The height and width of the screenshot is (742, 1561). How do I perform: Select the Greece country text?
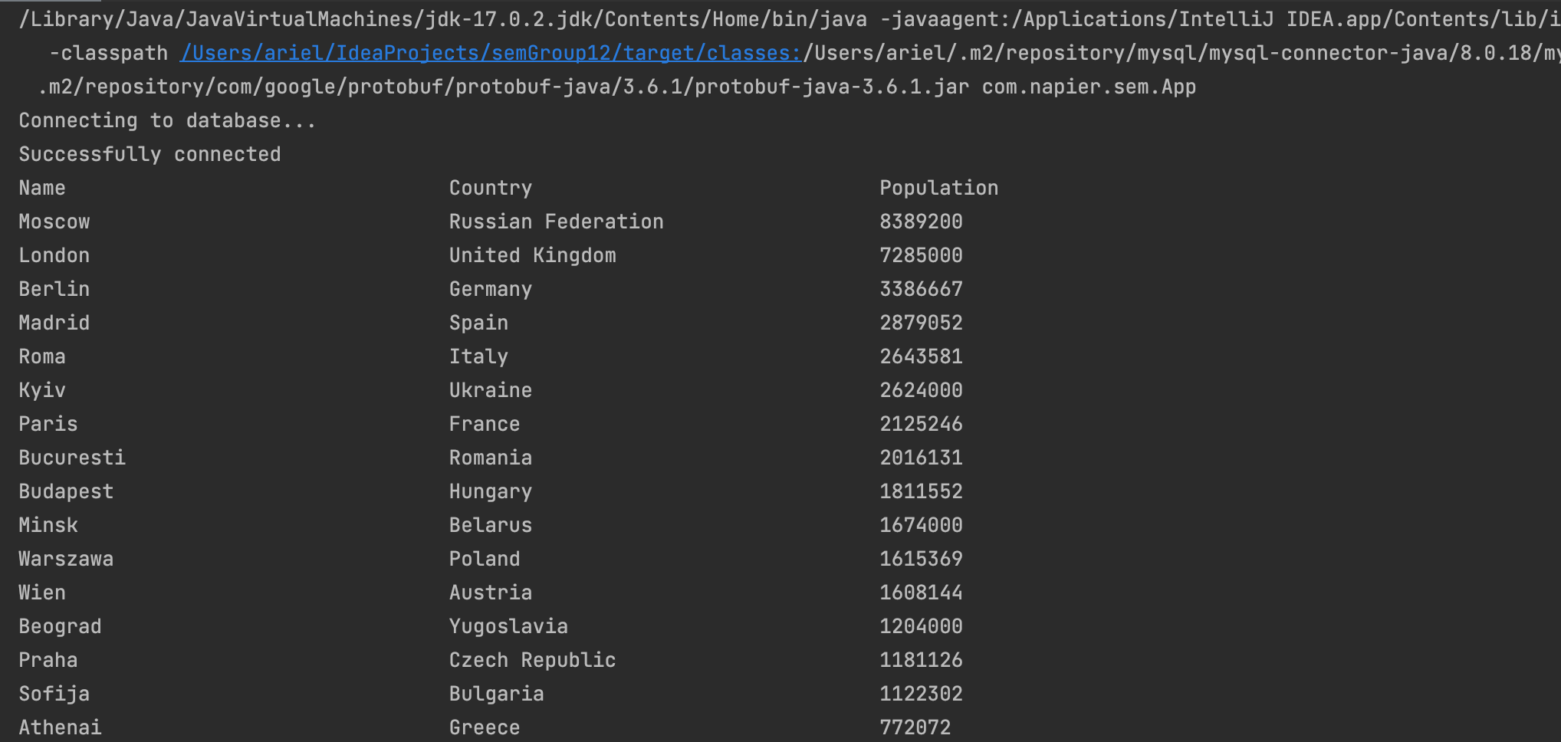point(485,727)
